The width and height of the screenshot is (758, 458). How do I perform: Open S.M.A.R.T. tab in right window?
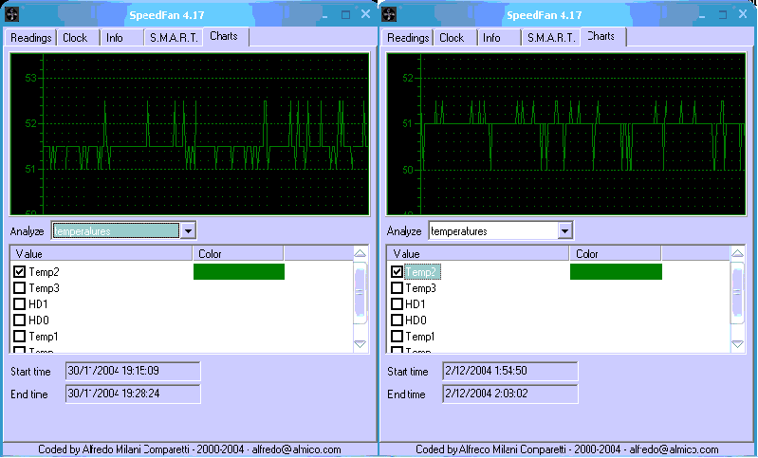click(550, 38)
